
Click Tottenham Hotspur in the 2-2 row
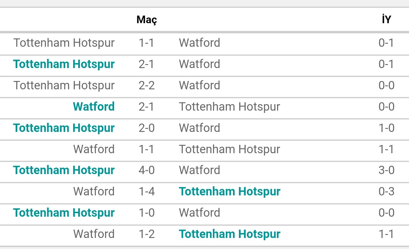point(64,86)
